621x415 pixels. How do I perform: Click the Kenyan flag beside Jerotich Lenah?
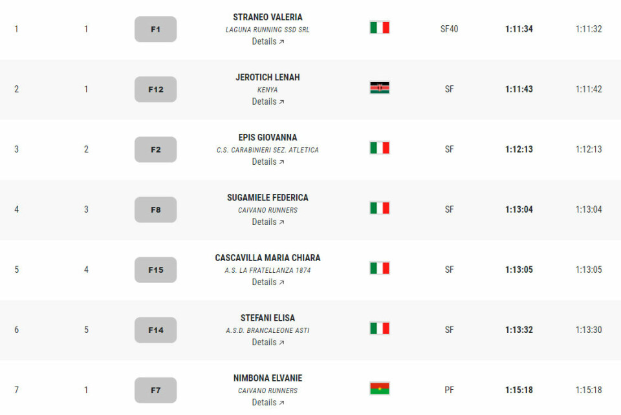[x=380, y=88]
